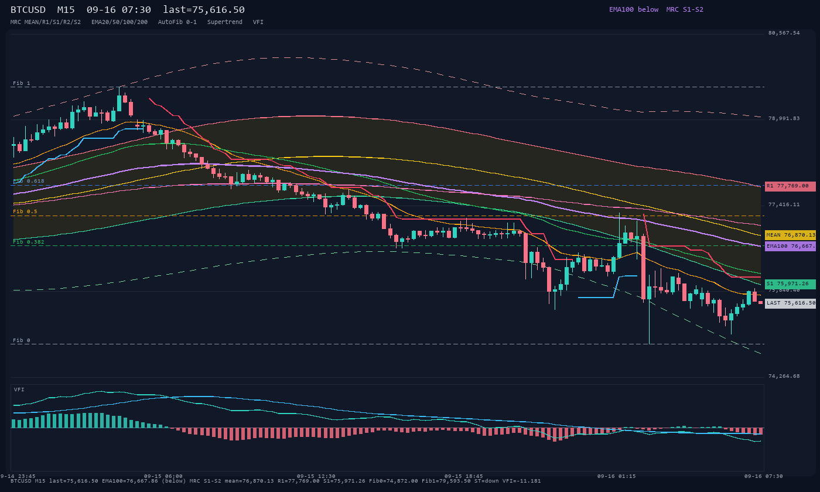Click the BTCUSD symbol title
This screenshot has width=820, height=492.
(28, 10)
